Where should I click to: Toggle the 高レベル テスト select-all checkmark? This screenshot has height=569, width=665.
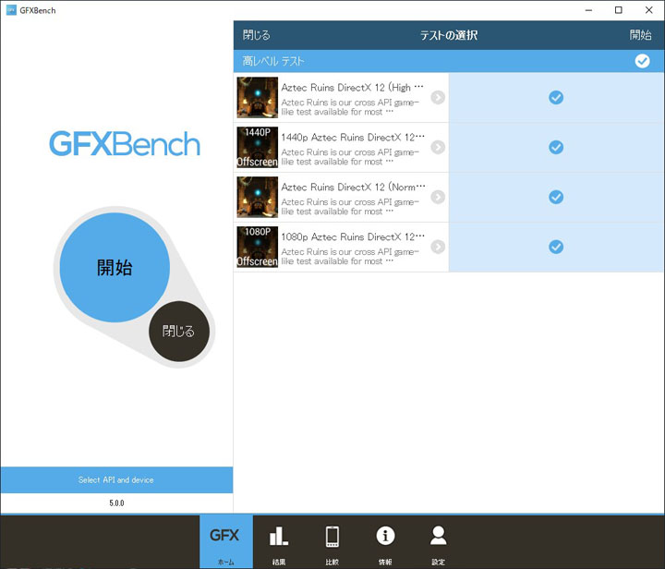pos(642,61)
